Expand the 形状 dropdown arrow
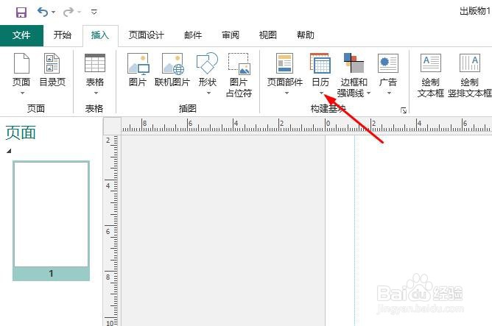 pos(208,93)
